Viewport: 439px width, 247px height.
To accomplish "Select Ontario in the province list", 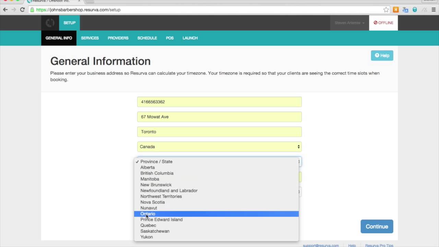I will click(216, 214).
